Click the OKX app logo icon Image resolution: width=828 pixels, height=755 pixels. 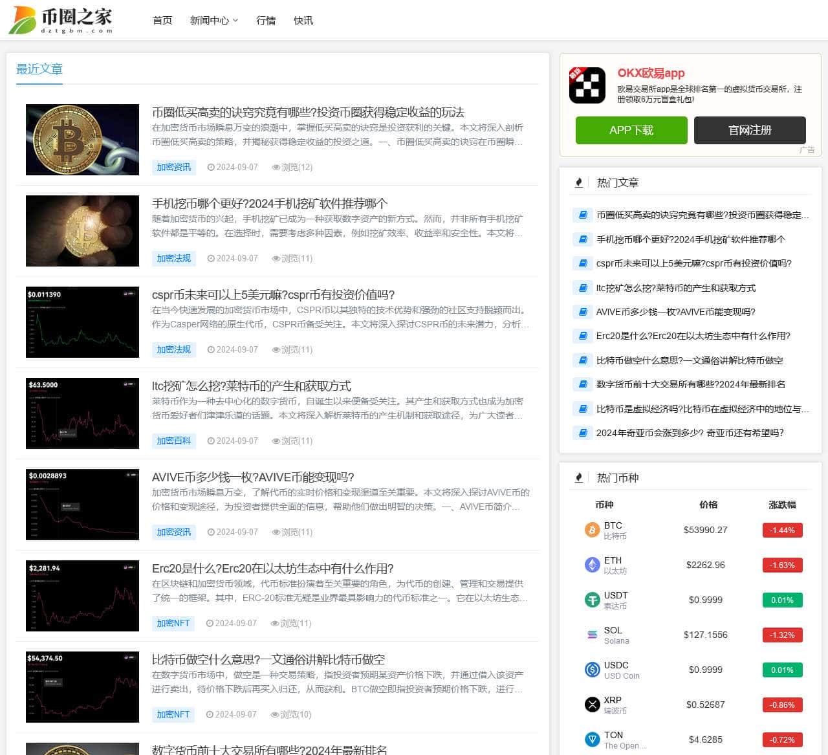(x=587, y=85)
